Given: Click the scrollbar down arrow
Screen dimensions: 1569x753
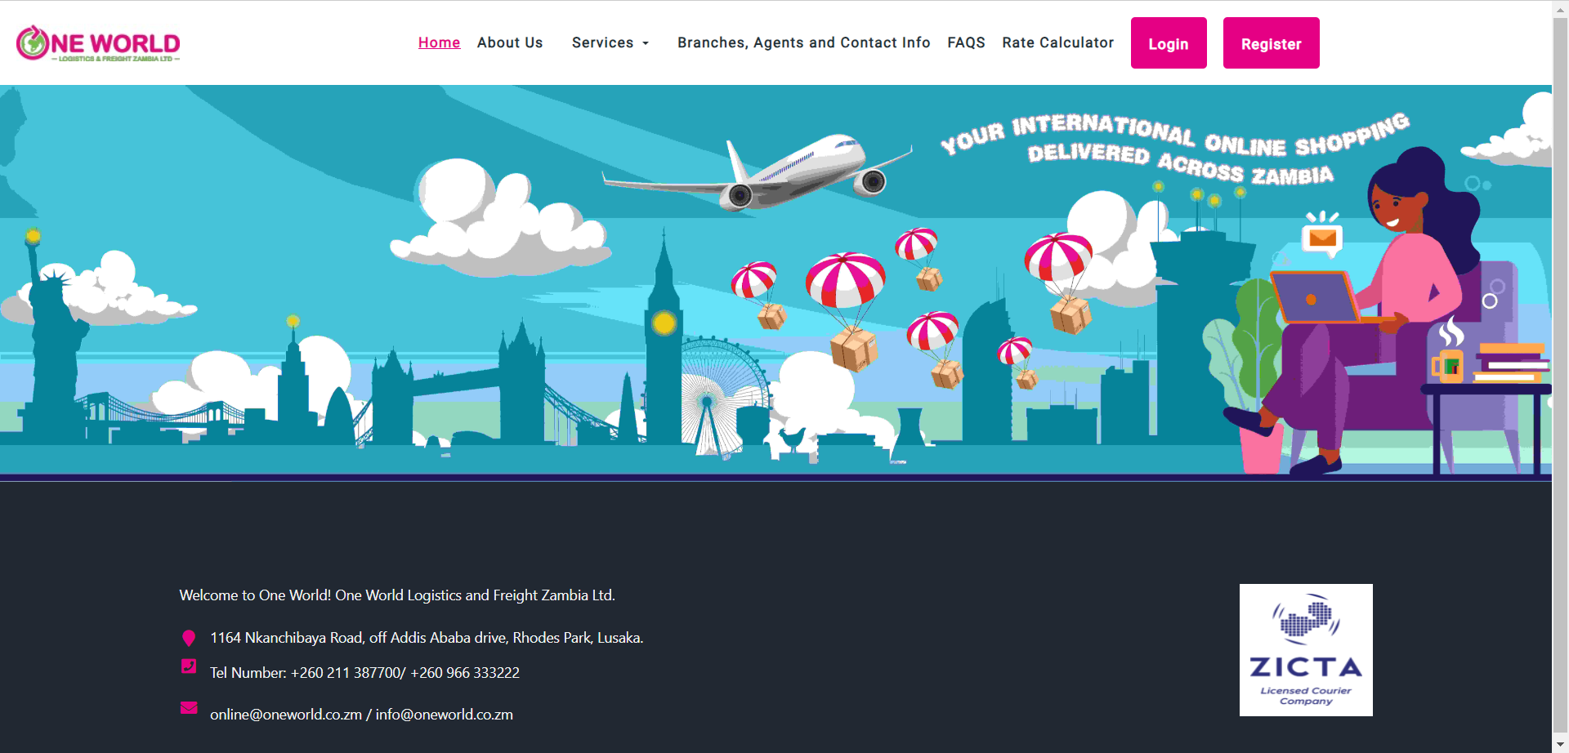Looking at the screenshot, I should (x=1560, y=745).
